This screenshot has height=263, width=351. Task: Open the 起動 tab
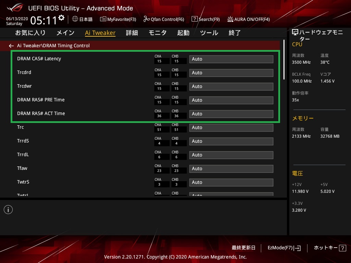coord(183,33)
